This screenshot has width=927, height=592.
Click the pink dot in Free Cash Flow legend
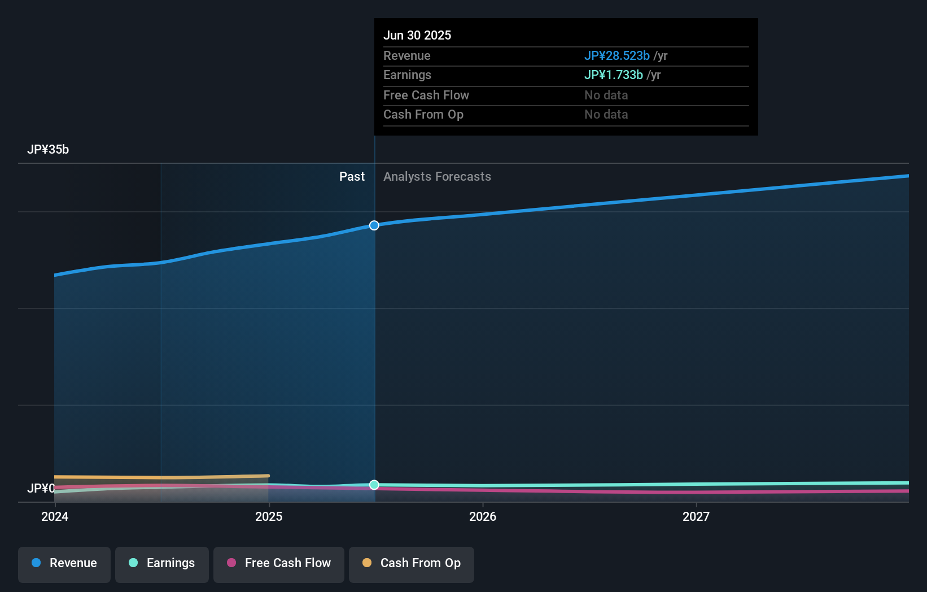pyautogui.click(x=231, y=563)
